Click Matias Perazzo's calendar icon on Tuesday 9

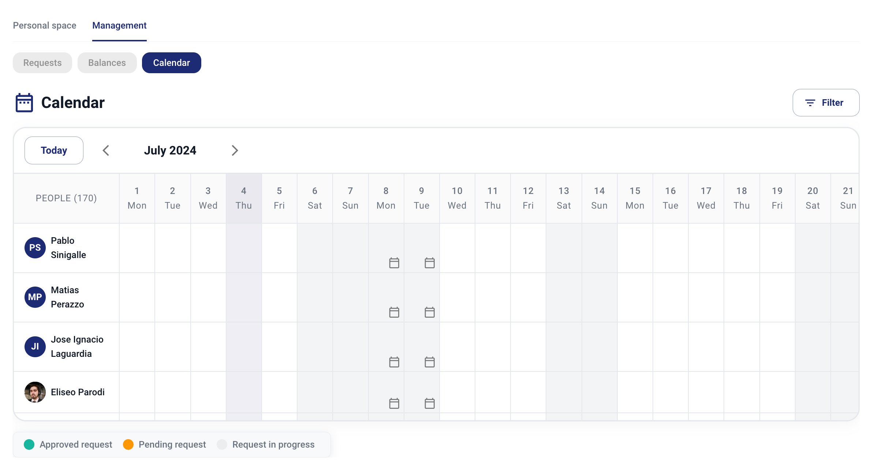[x=429, y=312]
